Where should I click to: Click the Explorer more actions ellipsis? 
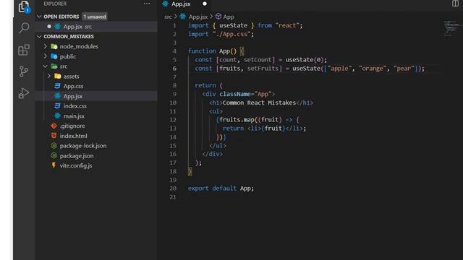pyautogui.click(x=147, y=4)
